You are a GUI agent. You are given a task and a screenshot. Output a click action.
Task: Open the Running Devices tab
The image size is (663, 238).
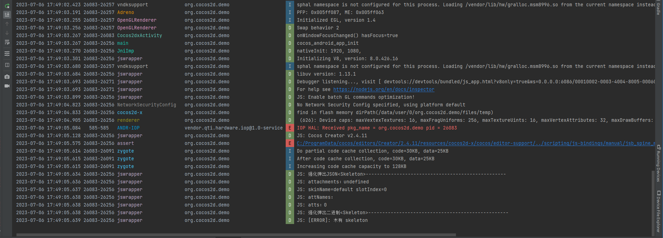click(x=658, y=163)
